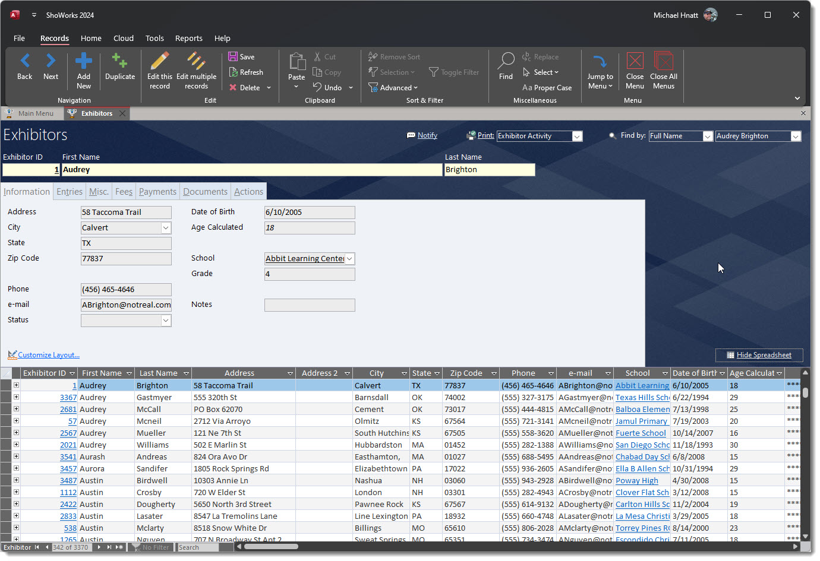The image size is (820, 561).
Task: Go to Next record arrow
Action: point(51,61)
